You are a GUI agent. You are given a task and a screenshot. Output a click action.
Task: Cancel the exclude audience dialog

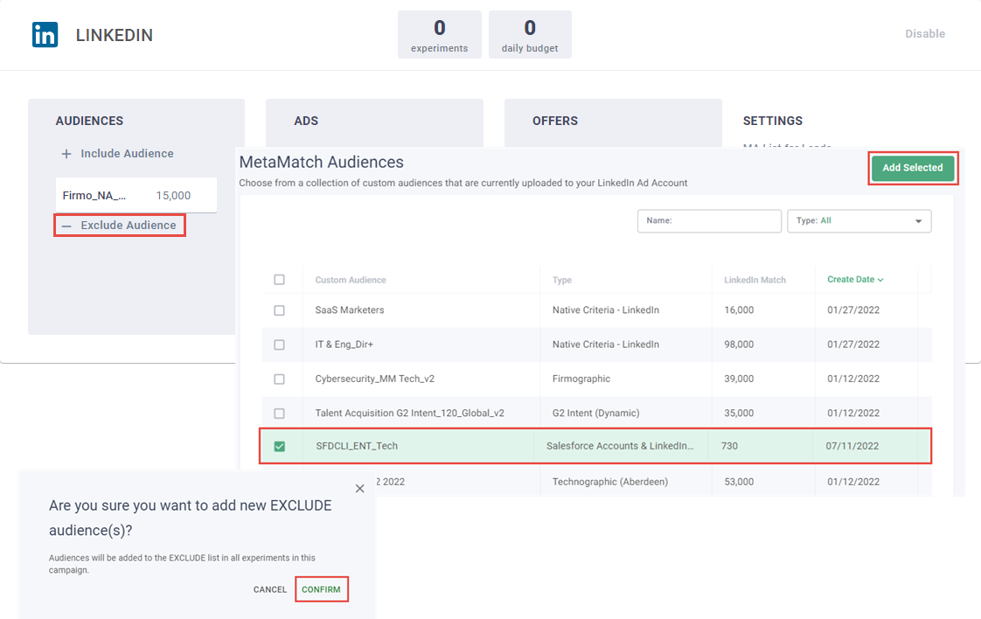(x=270, y=589)
